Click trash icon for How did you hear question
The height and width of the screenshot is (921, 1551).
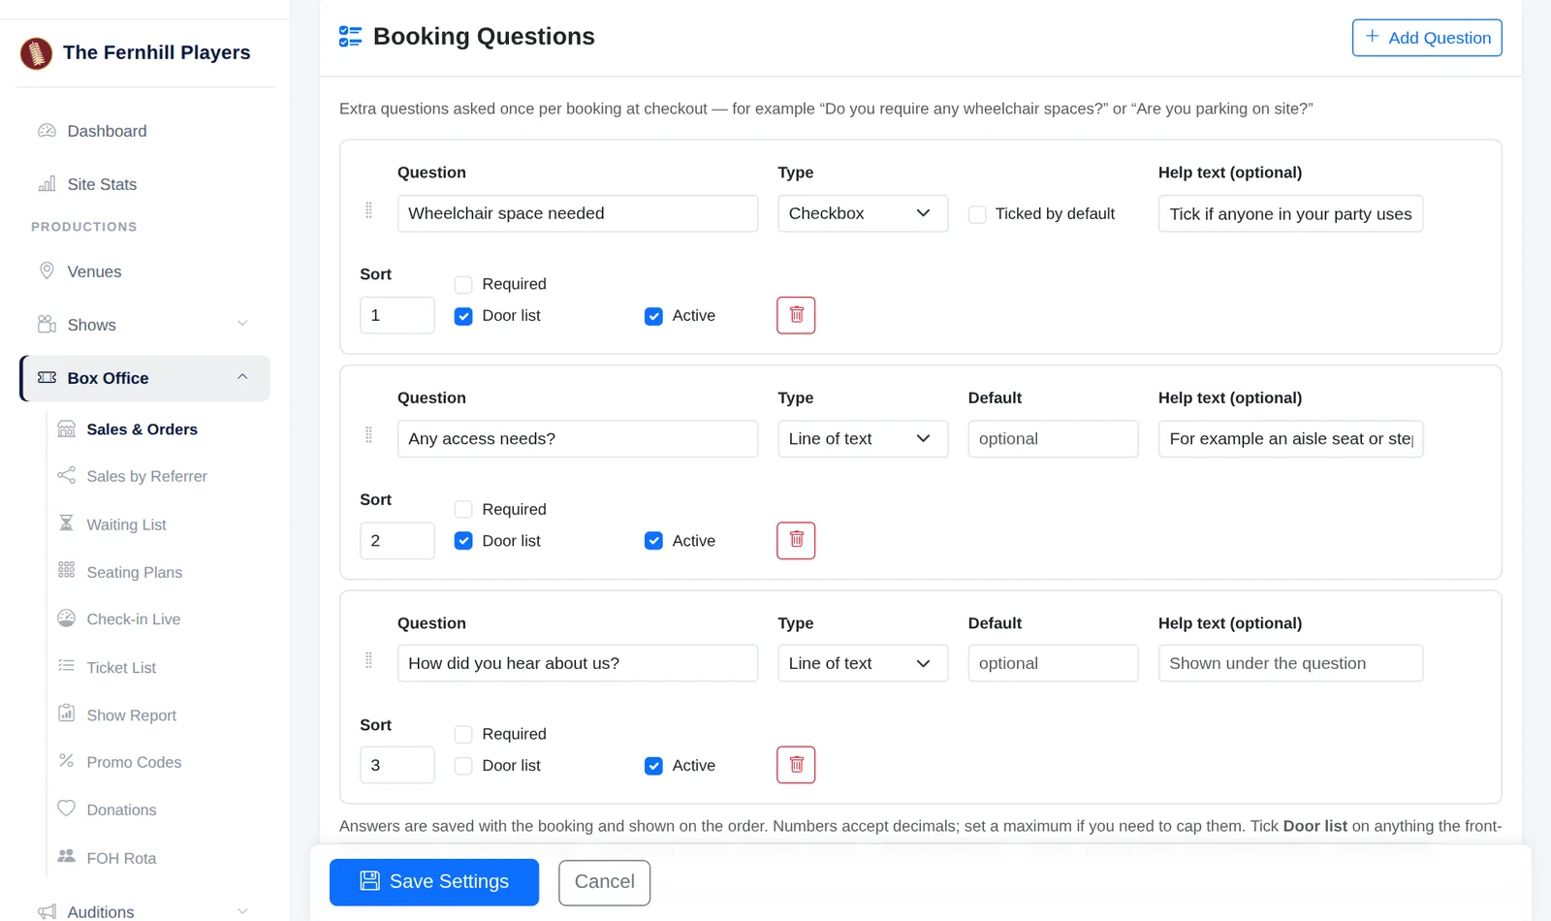point(796,765)
